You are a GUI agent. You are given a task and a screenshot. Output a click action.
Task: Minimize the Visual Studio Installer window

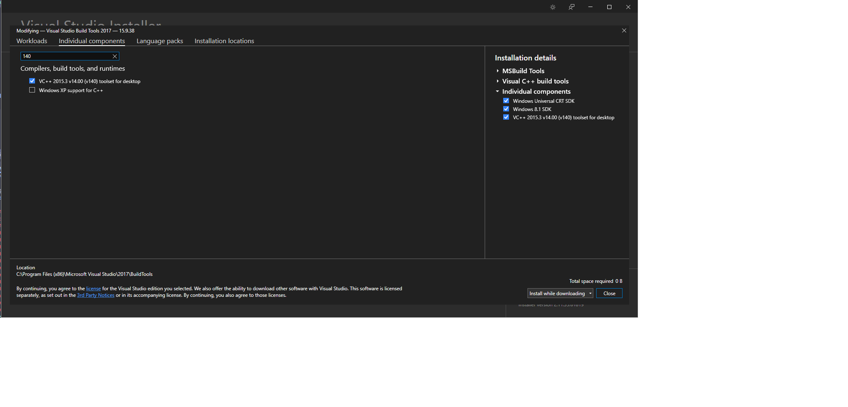pos(590,7)
